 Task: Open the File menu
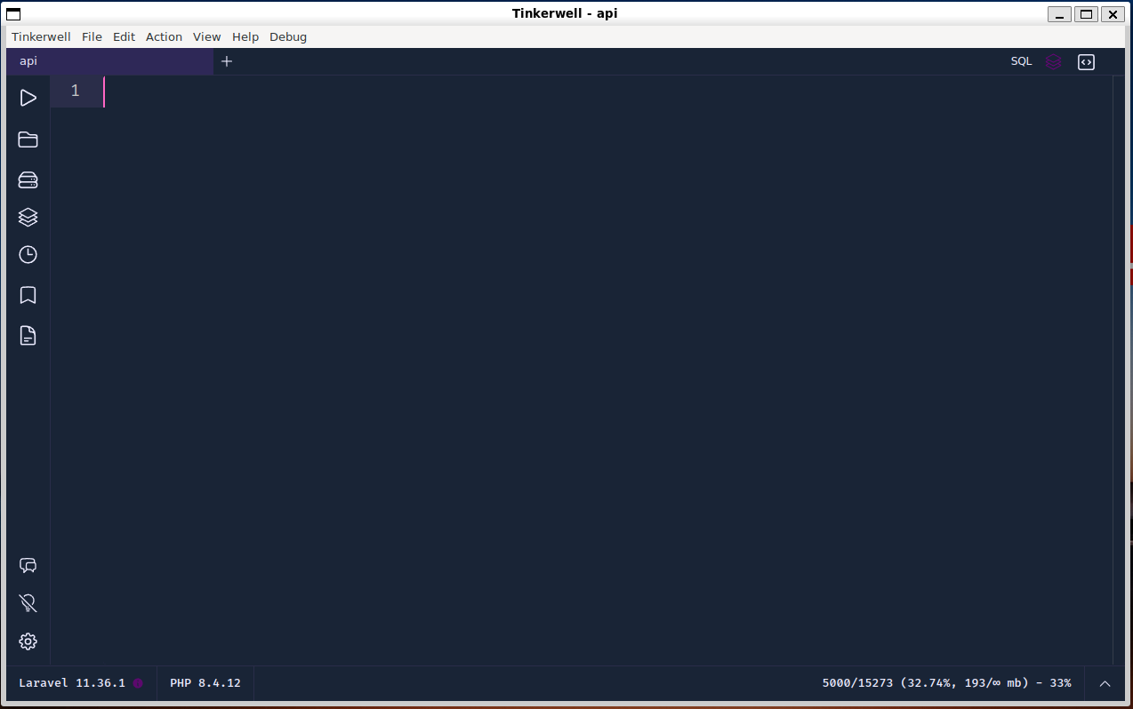[92, 36]
